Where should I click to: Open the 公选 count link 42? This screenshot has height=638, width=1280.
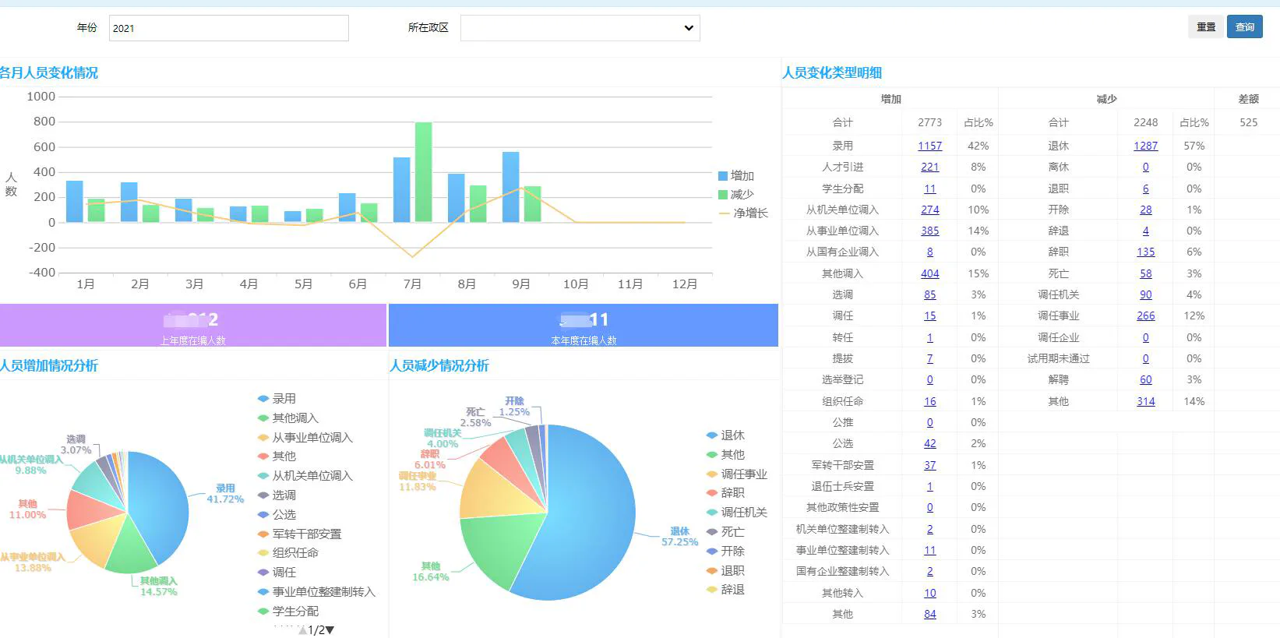click(x=929, y=443)
